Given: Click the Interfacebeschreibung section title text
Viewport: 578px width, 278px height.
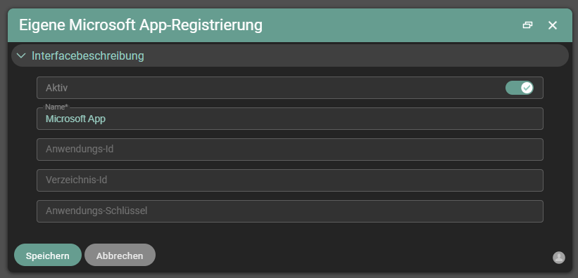Looking at the screenshot, I should point(88,56).
